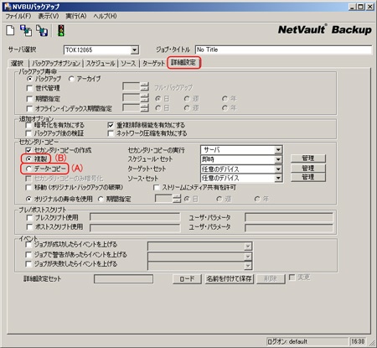Click the ジョブ・タイトル text field
Screen dimensions: 377x348
click(x=283, y=49)
